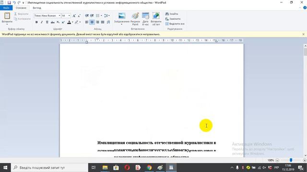The image size is (307, 172).
Task: Click Select all (Виділити все)
Action: pyautogui.click(x=175, y=24)
